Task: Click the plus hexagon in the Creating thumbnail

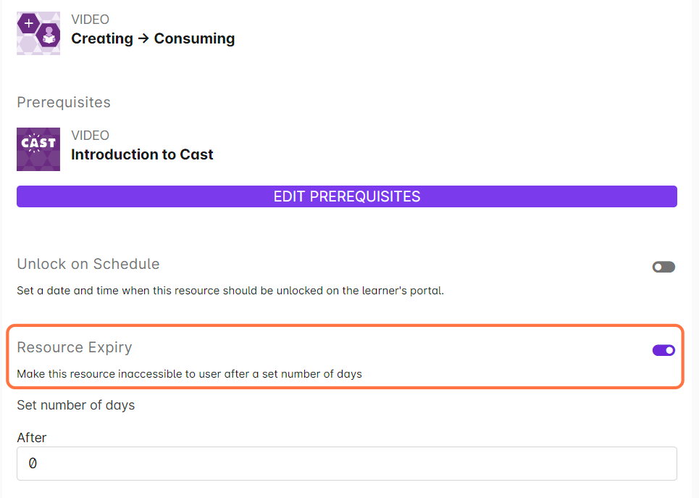Action: coord(29,22)
